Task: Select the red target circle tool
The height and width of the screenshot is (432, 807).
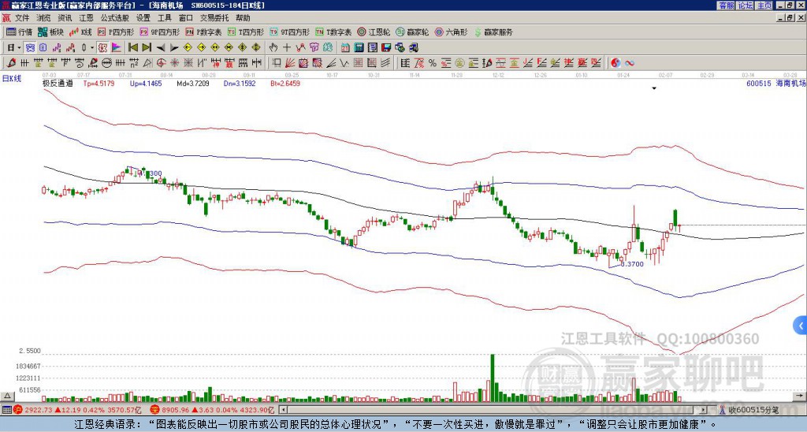Action: click(161, 63)
